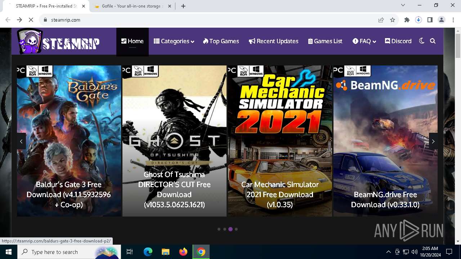Launch Firefox from taskbar

(183, 252)
